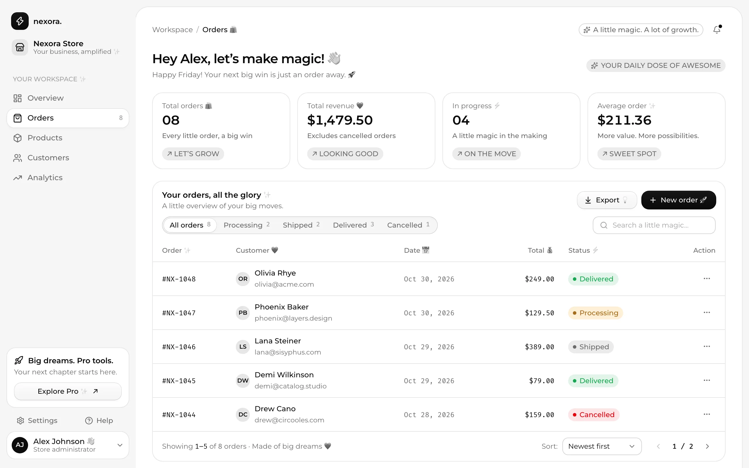Open the Newest first sort dropdown
Viewport: 749px width, 468px height.
pyautogui.click(x=602, y=446)
